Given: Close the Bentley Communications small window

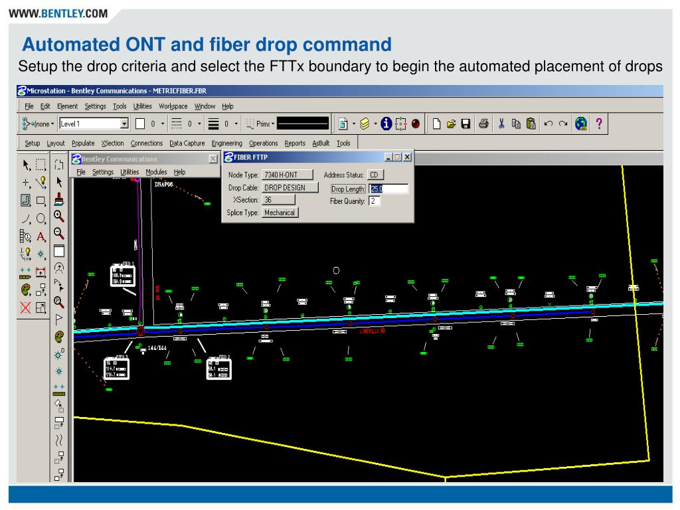Looking at the screenshot, I should coord(213,159).
